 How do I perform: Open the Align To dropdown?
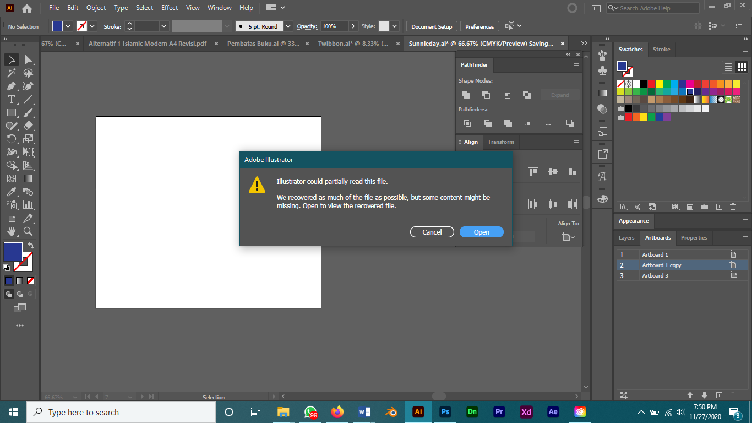[569, 237]
